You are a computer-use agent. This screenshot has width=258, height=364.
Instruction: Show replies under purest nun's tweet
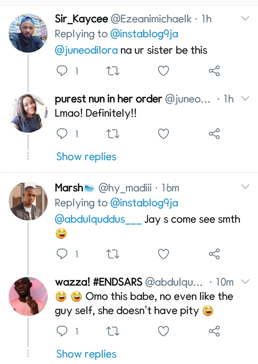(86, 157)
